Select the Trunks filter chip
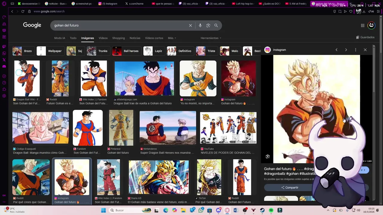383x215 pixels. click(98, 51)
